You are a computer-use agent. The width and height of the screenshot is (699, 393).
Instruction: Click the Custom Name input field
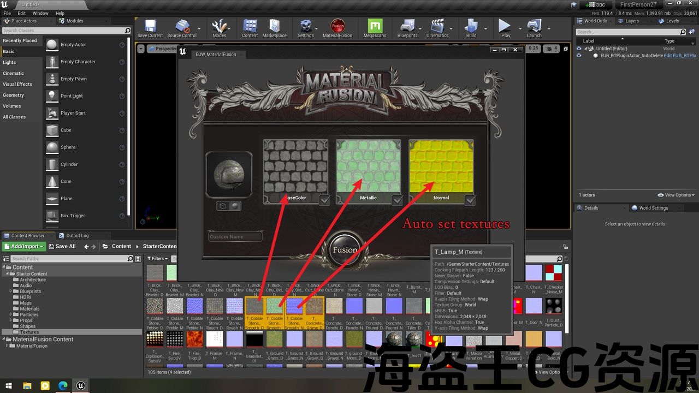[235, 237]
